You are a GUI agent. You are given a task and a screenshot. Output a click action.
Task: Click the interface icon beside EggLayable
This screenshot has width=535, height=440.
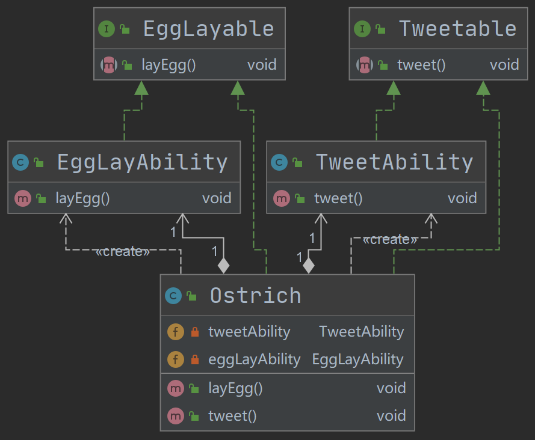tap(107, 29)
